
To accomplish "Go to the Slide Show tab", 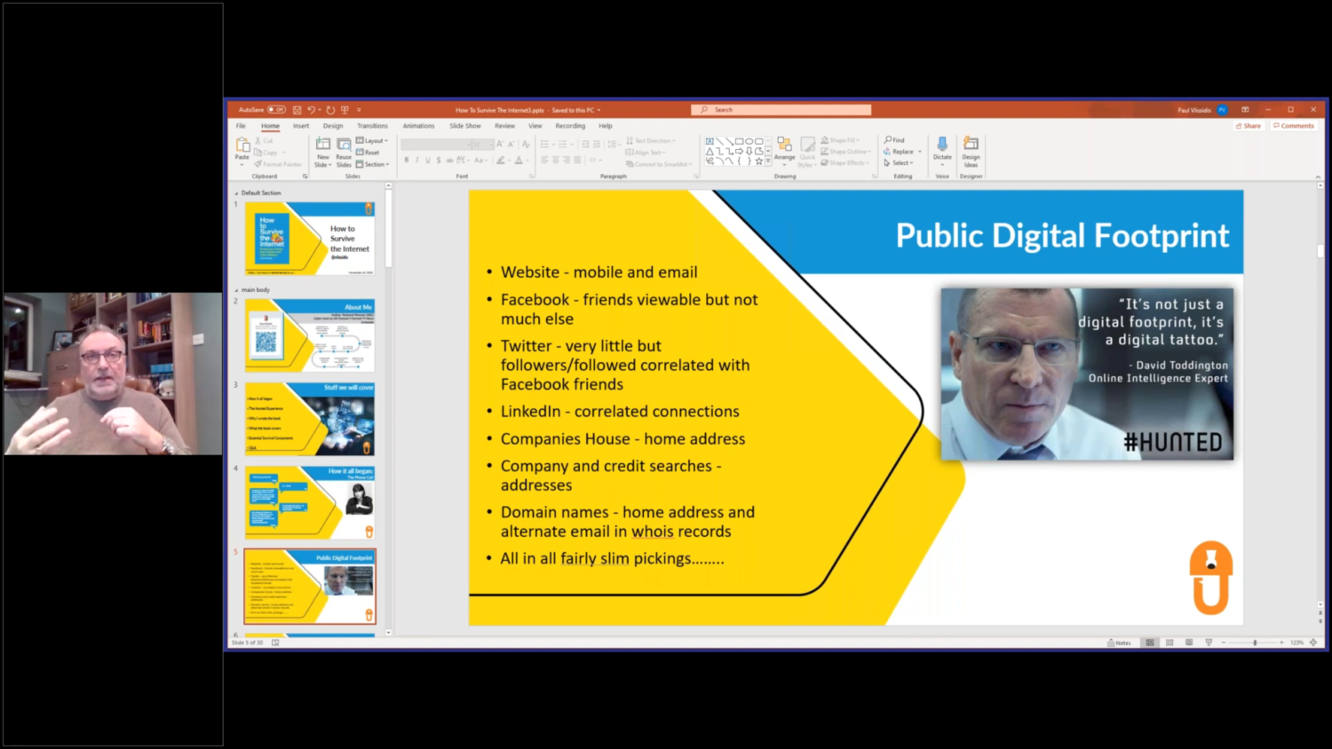I will (465, 126).
